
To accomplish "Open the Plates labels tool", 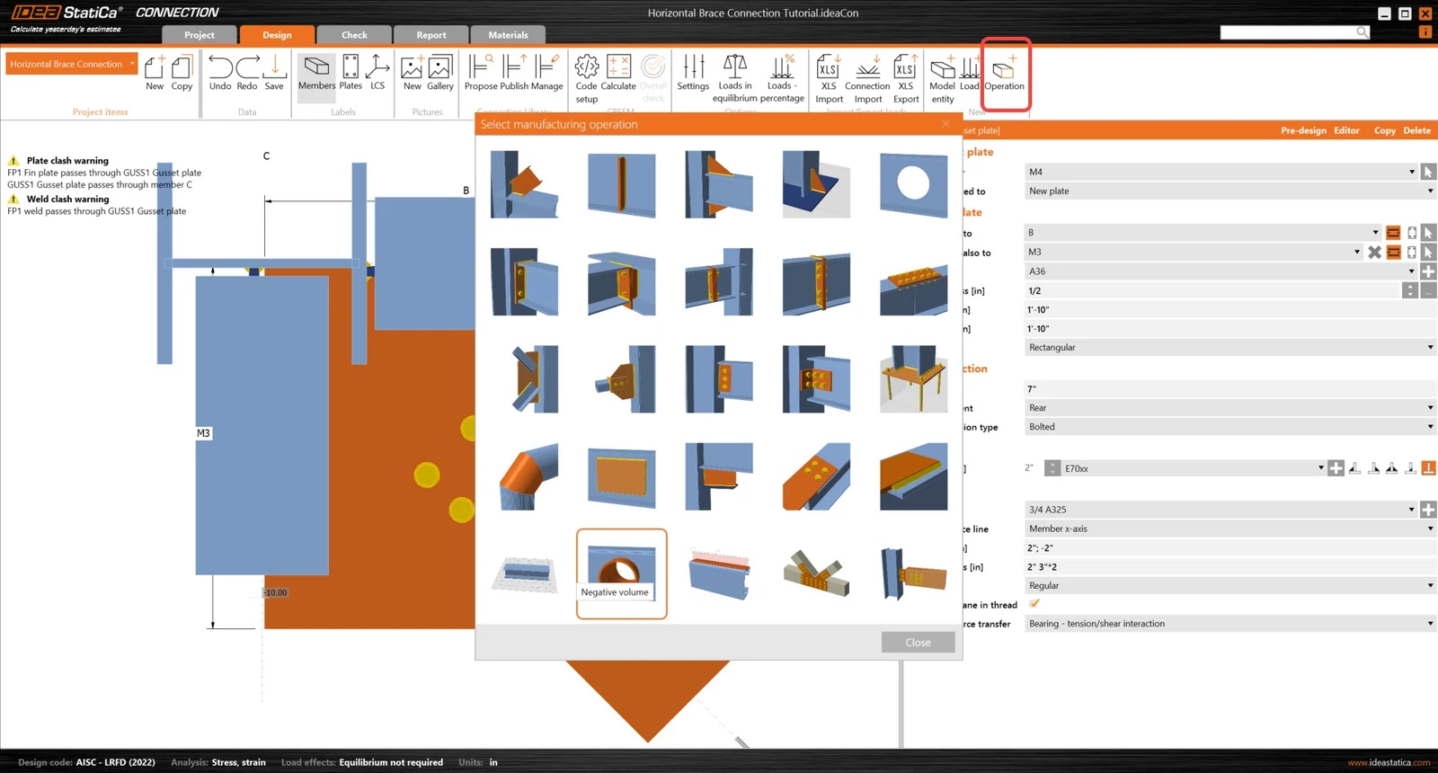I will [351, 73].
